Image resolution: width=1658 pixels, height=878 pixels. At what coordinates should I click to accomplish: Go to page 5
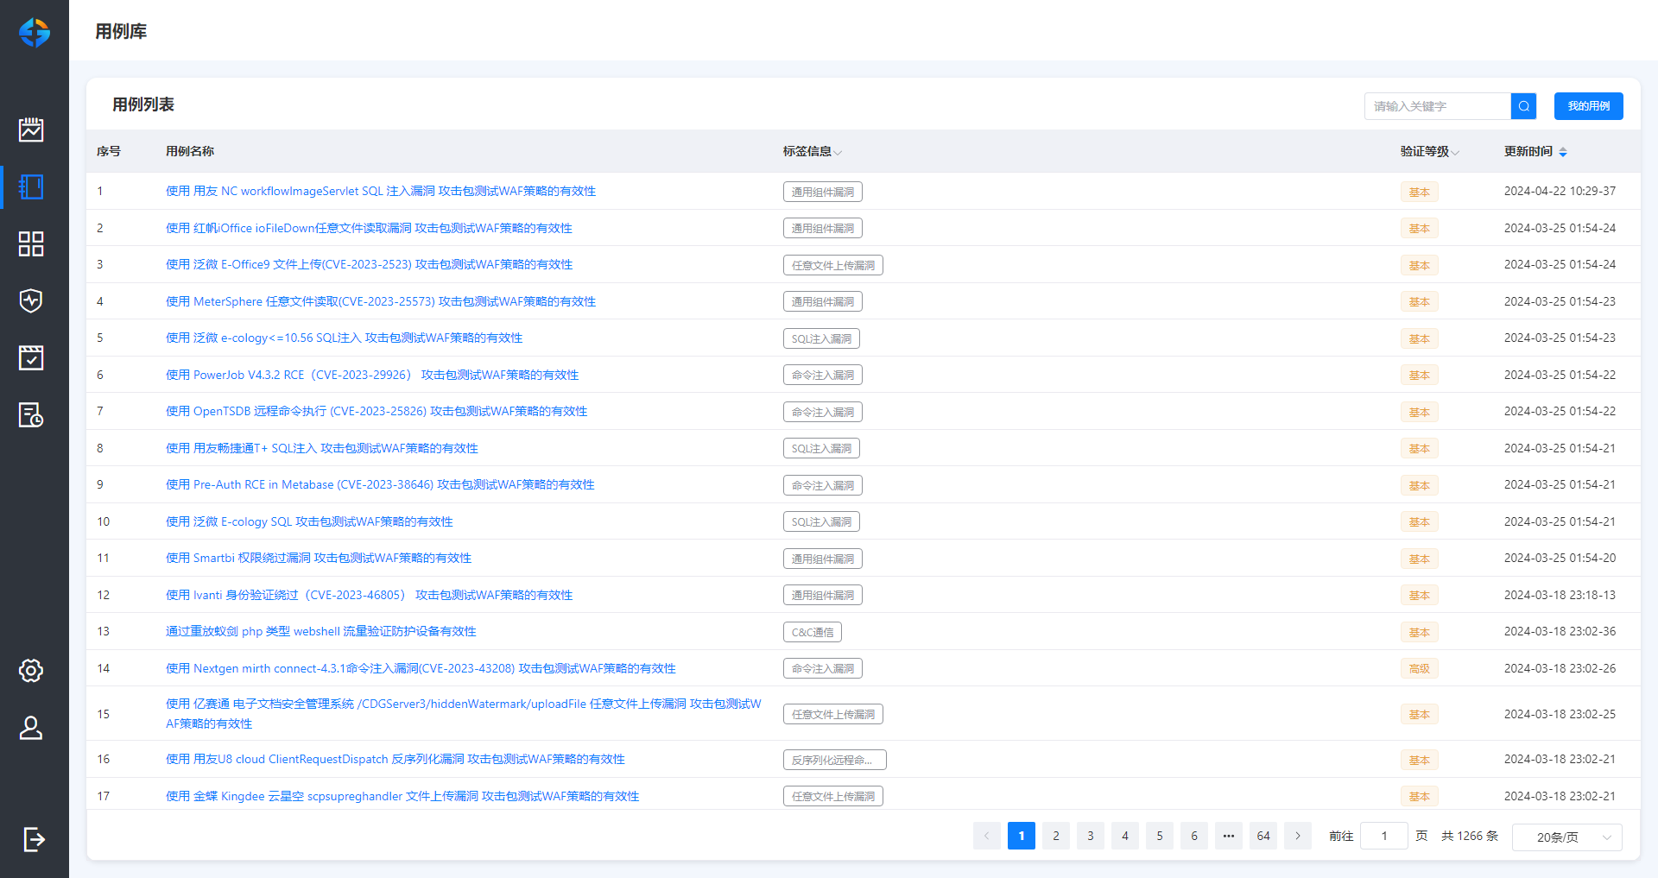[1159, 836]
